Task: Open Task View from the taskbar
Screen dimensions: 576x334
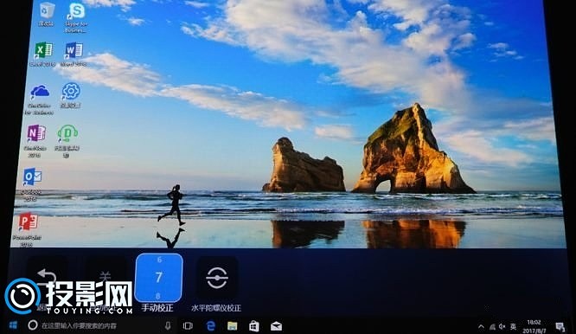Action: pos(188,325)
